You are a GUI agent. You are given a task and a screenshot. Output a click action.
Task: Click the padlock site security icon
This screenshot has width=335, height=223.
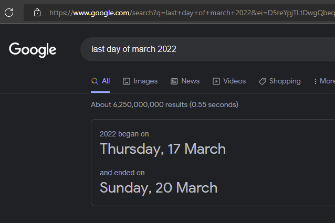[x=37, y=13]
